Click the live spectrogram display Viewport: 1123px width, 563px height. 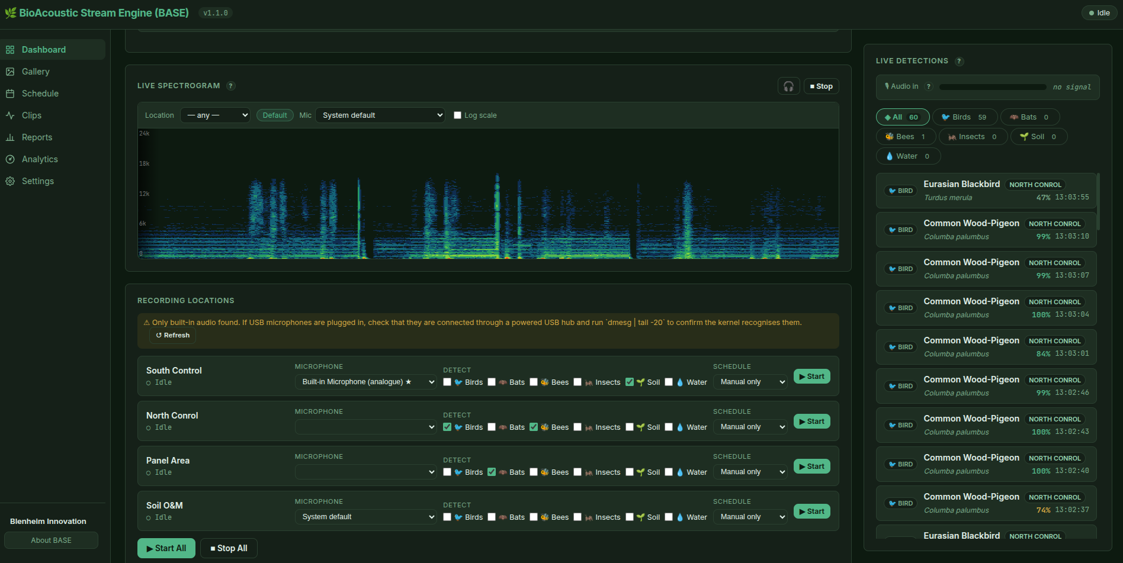[488, 194]
